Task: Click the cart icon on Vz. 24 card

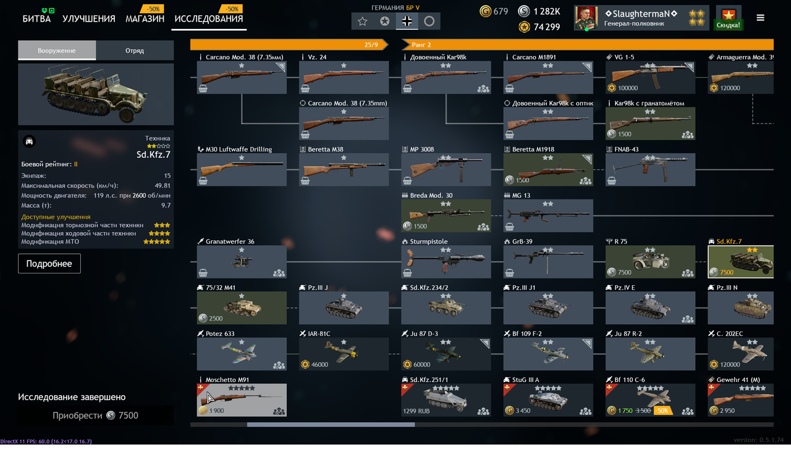Action: [304, 88]
